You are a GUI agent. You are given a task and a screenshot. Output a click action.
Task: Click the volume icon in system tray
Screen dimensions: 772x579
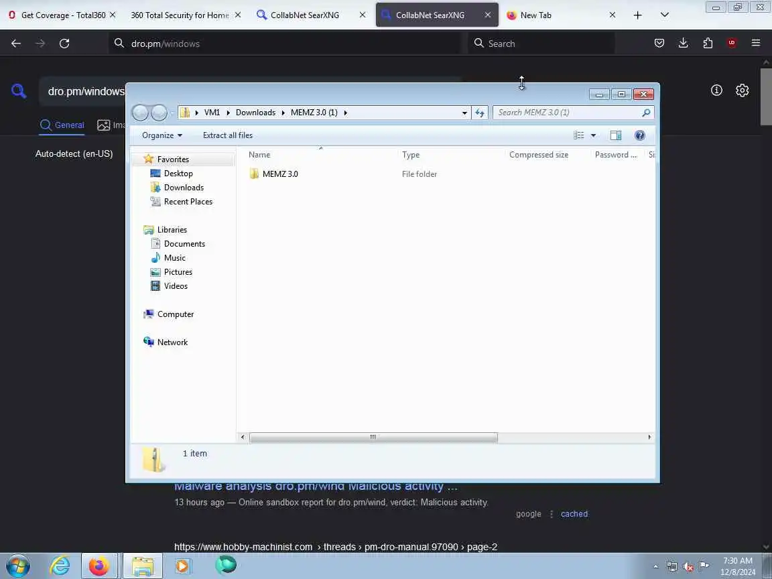click(x=688, y=566)
